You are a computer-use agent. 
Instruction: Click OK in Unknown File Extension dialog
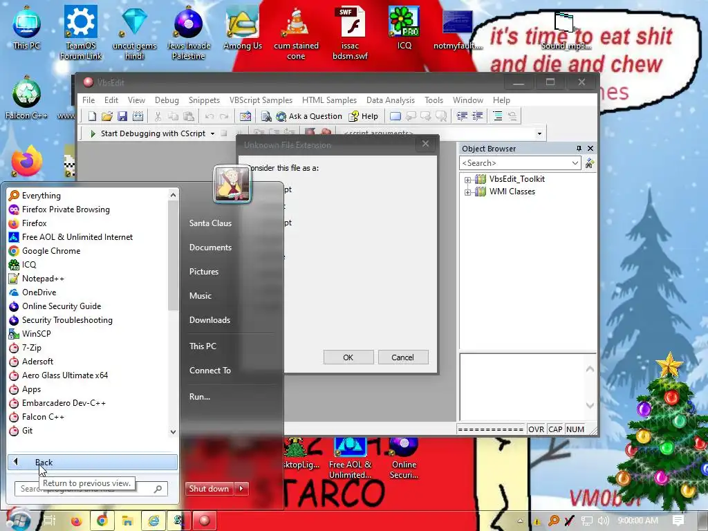[x=348, y=357]
